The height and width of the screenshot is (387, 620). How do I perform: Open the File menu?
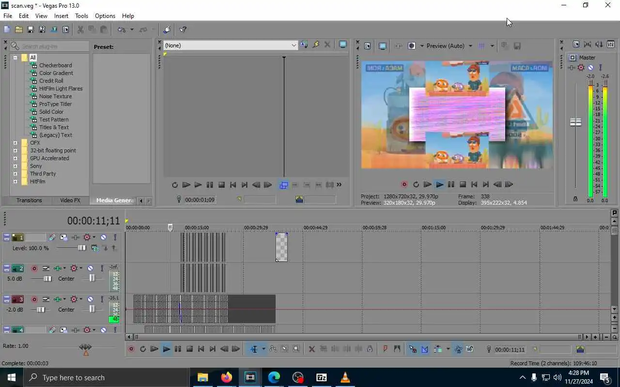point(8,16)
